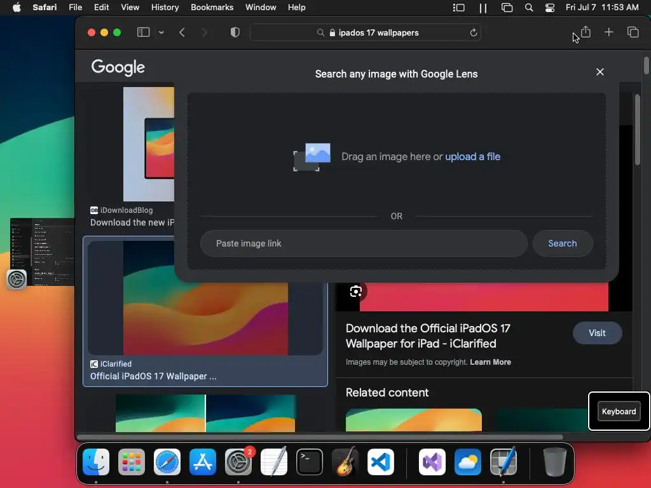Open the iPadOS 17 Wallpaper iClarified title
The width and height of the screenshot is (651, 488).
coord(428,335)
